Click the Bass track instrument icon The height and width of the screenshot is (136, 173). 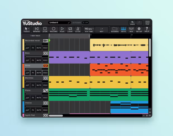pos(45,53)
